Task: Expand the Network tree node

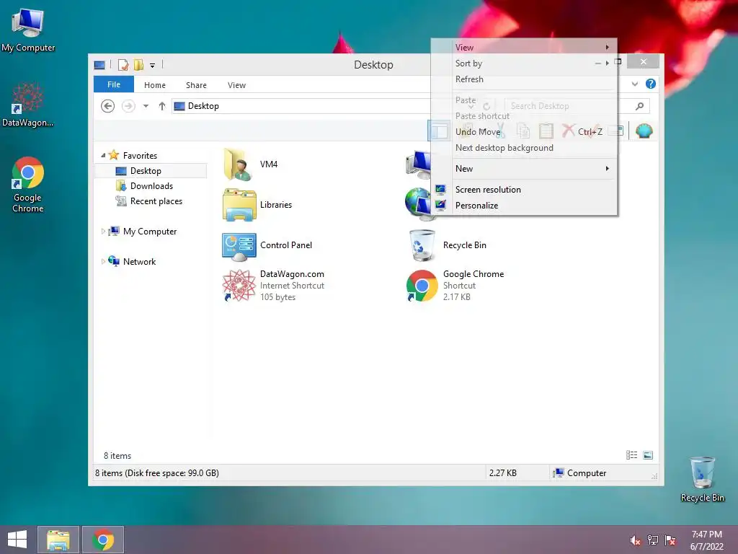Action: click(x=103, y=261)
